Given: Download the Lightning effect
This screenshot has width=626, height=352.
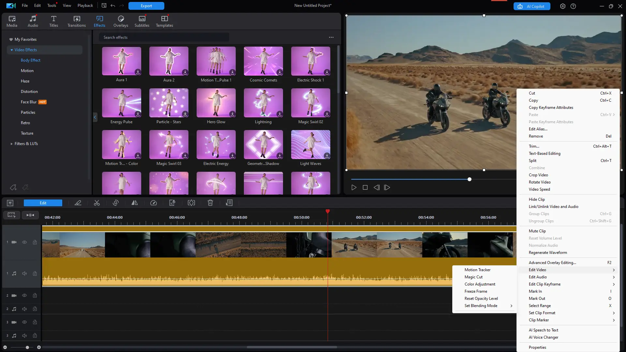Looking at the screenshot, I should pos(279,114).
